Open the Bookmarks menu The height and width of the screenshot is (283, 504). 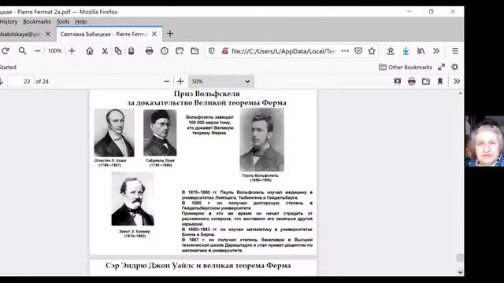tap(37, 21)
